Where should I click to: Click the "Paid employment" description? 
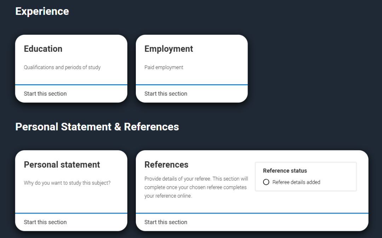point(164,67)
